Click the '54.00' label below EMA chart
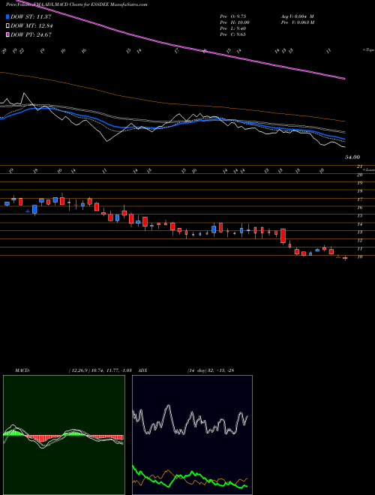The image size is (375, 495). click(x=352, y=157)
